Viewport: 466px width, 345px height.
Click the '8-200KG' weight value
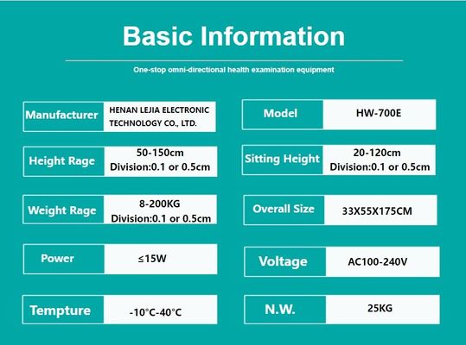point(160,204)
